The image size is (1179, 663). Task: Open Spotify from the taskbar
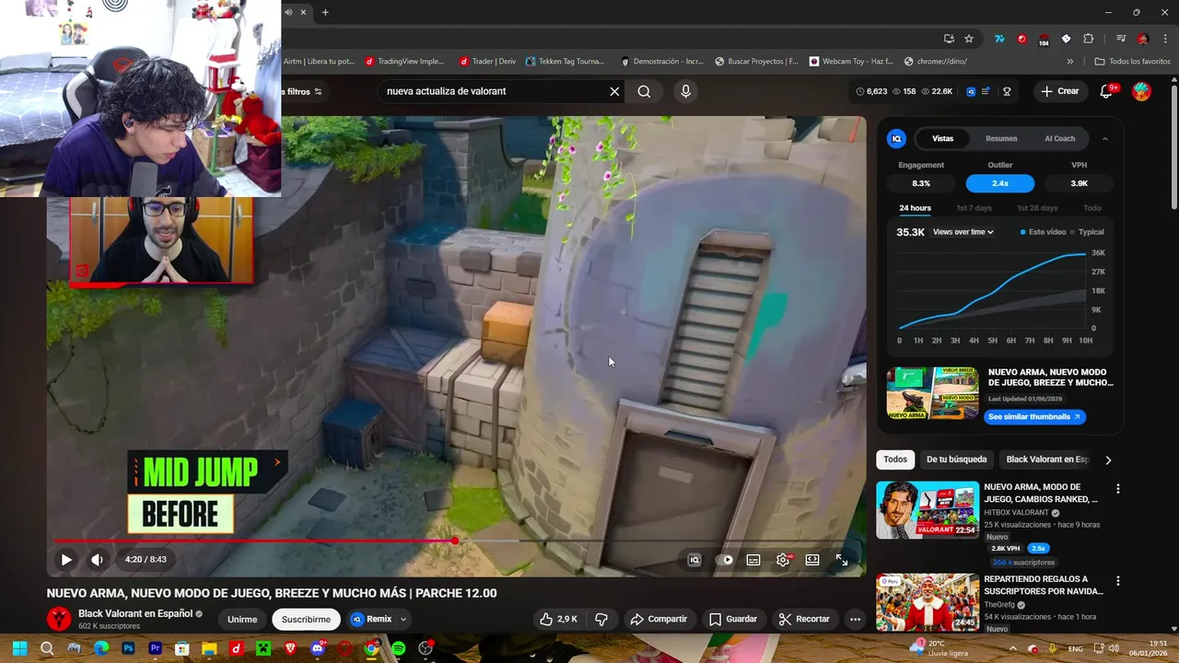tap(398, 648)
